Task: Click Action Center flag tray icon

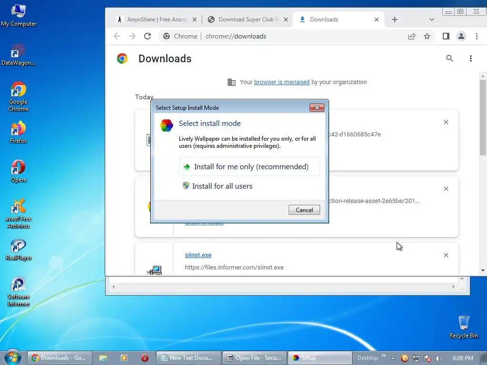Action: point(428,358)
